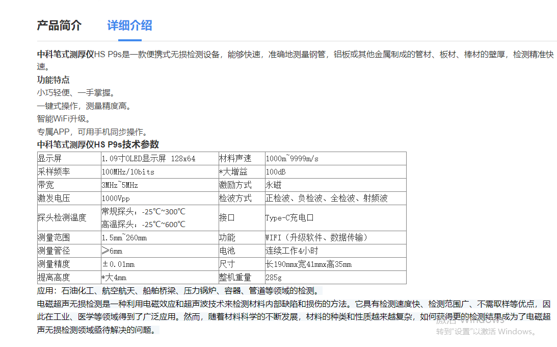Click the 测量管径 table cell
Screen dimensions: 557x347
pyautogui.click(x=69, y=251)
